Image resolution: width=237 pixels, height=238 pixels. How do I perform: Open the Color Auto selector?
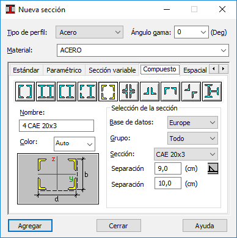click(x=75, y=144)
